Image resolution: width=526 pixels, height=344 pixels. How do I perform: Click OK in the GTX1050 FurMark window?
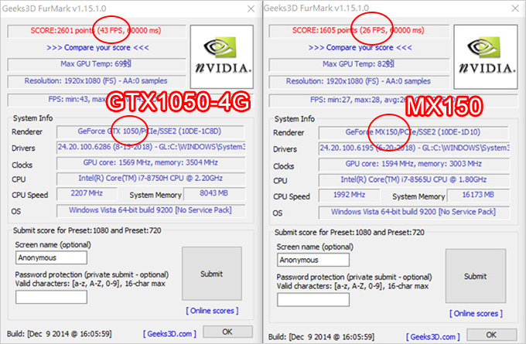(x=227, y=332)
